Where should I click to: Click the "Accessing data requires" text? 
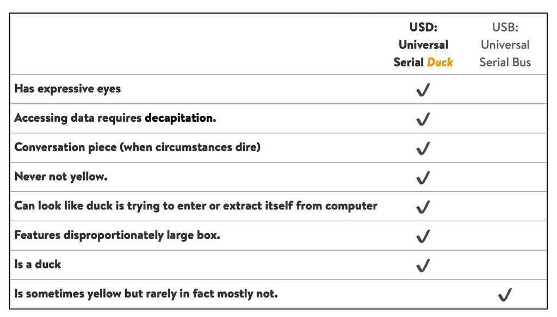78,118
